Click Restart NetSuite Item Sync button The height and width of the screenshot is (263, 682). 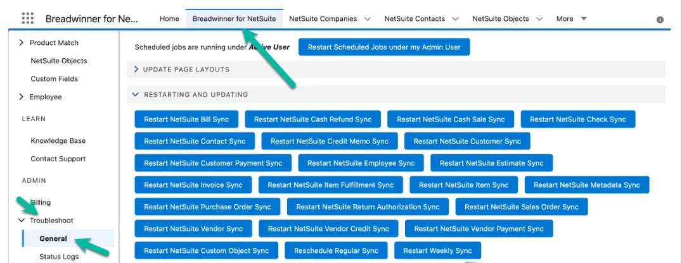(464, 185)
